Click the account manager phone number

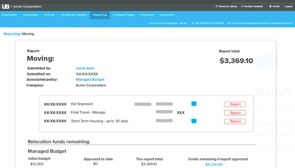click(207, 23)
